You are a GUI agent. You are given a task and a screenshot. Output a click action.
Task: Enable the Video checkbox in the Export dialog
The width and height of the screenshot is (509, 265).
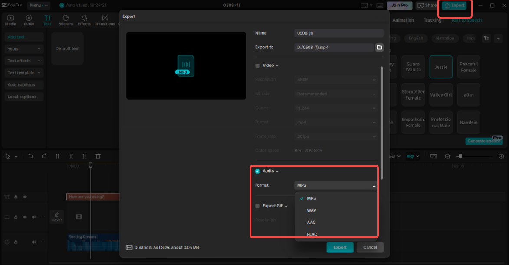tap(257, 65)
